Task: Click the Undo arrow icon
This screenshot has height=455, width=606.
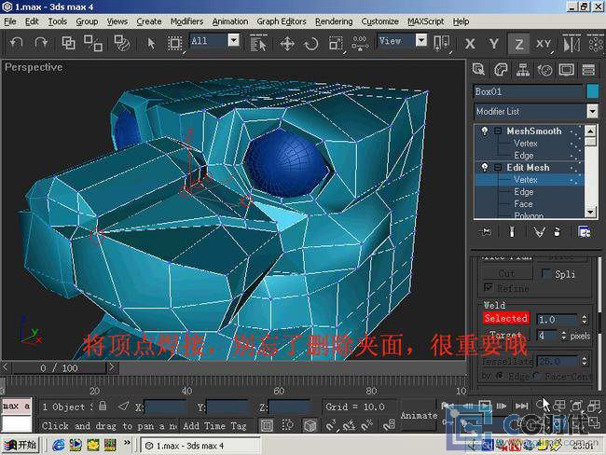Action: click(16, 43)
